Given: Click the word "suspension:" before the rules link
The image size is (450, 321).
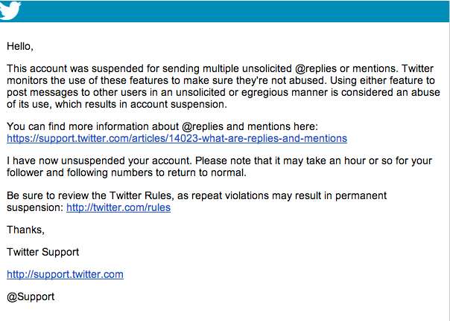Looking at the screenshot, I should pyautogui.click(x=35, y=207).
